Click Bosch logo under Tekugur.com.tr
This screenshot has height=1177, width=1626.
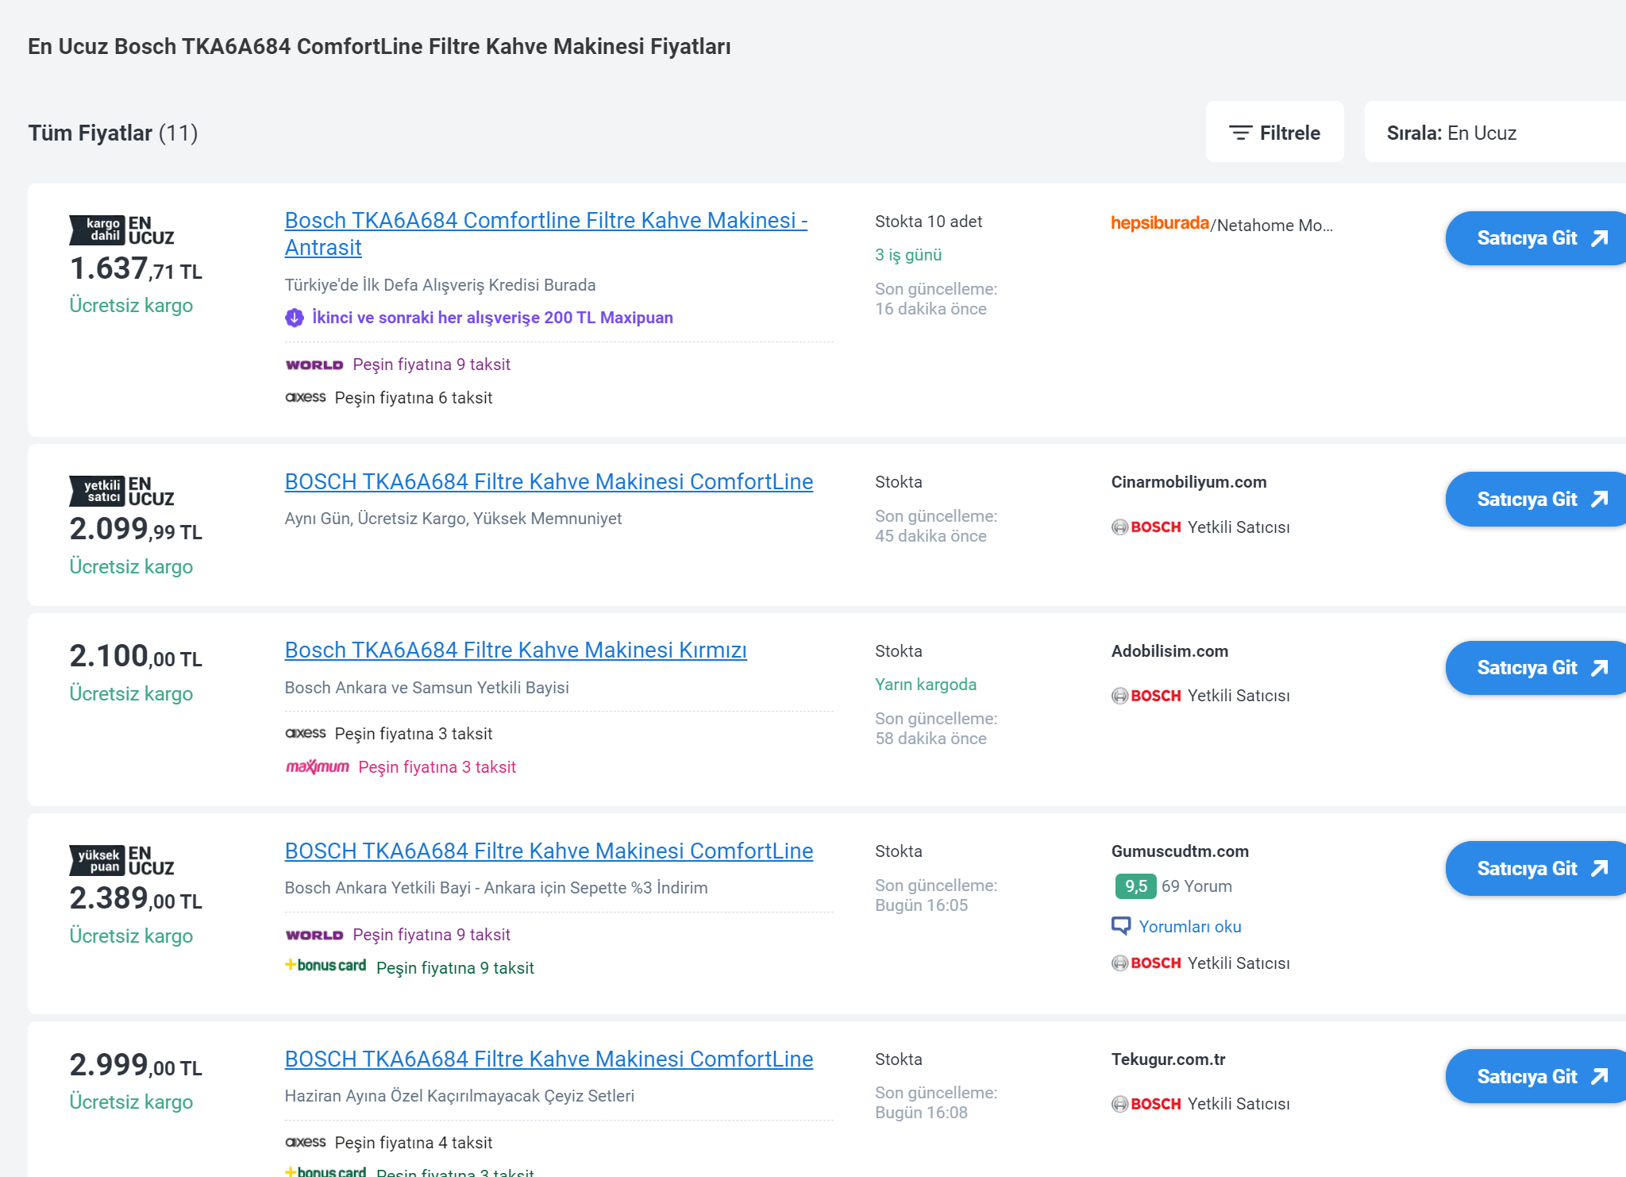click(x=1146, y=1104)
